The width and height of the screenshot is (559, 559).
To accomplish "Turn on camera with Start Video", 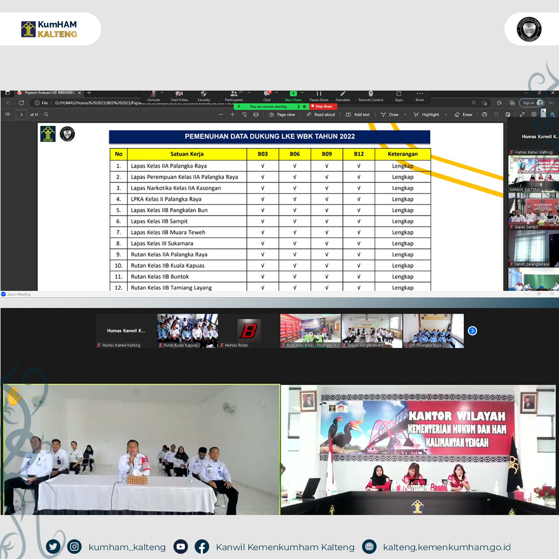I will [179, 94].
